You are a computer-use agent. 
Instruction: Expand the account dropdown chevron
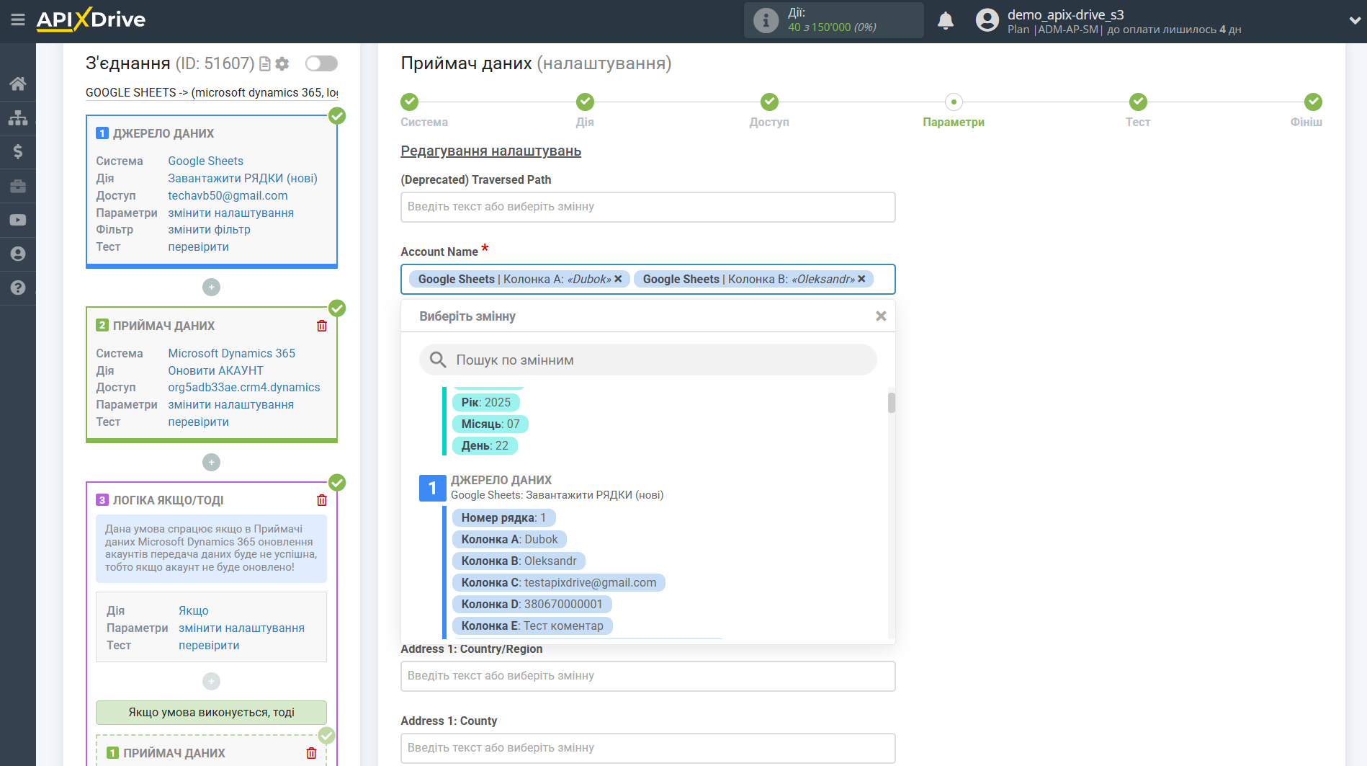tap(1354, 21)
